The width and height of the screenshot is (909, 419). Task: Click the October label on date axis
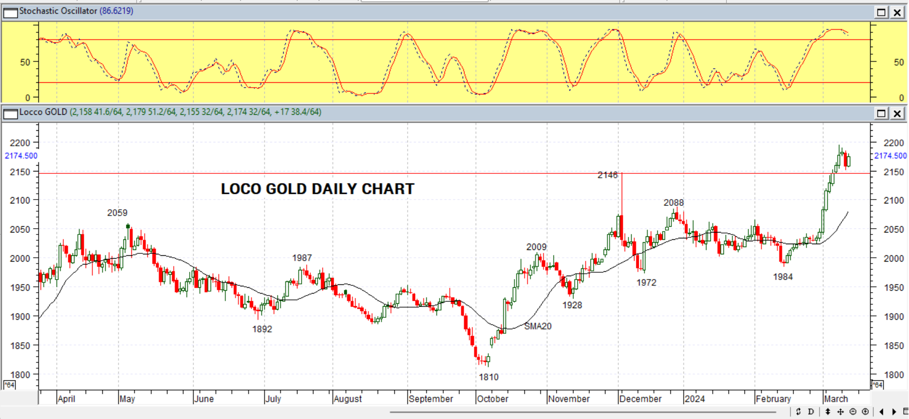[493, 399]
